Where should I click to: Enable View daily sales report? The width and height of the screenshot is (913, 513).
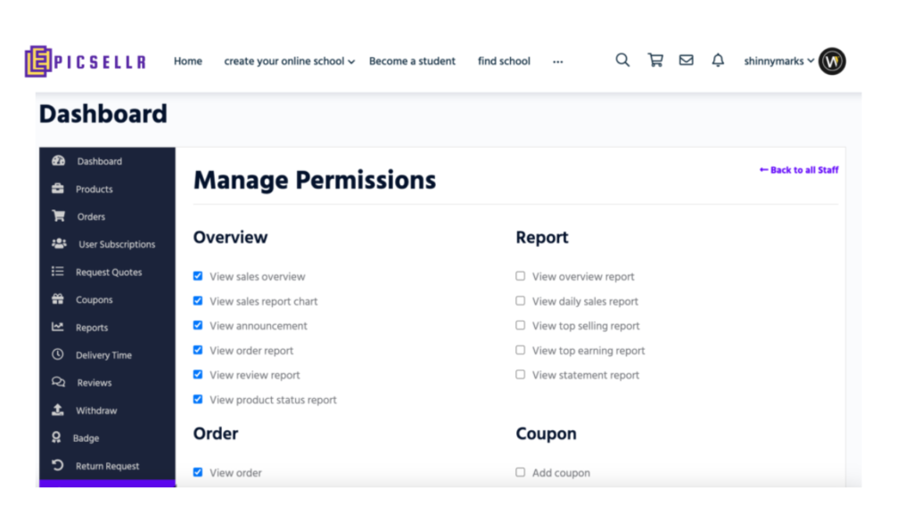coord(520,301)
